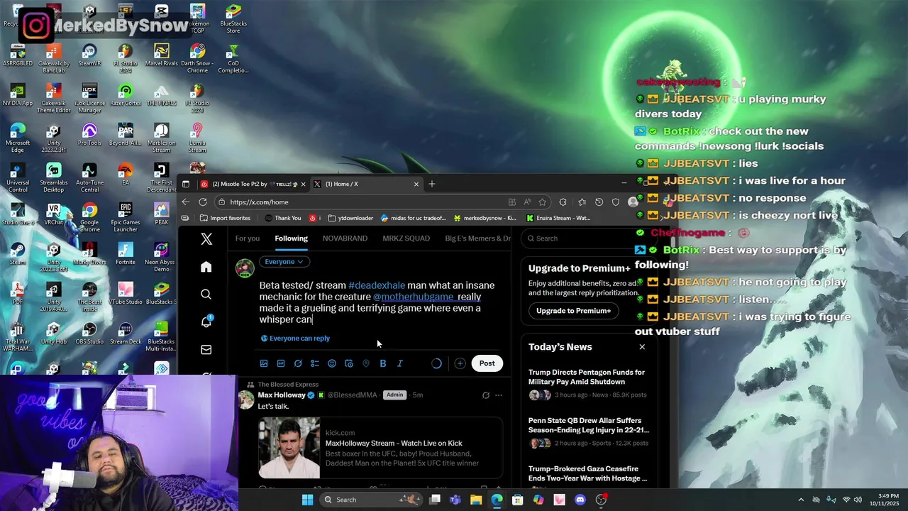This screenshot has width=908, height=511.
Task: Click the Post button
Action: [487, 363]
